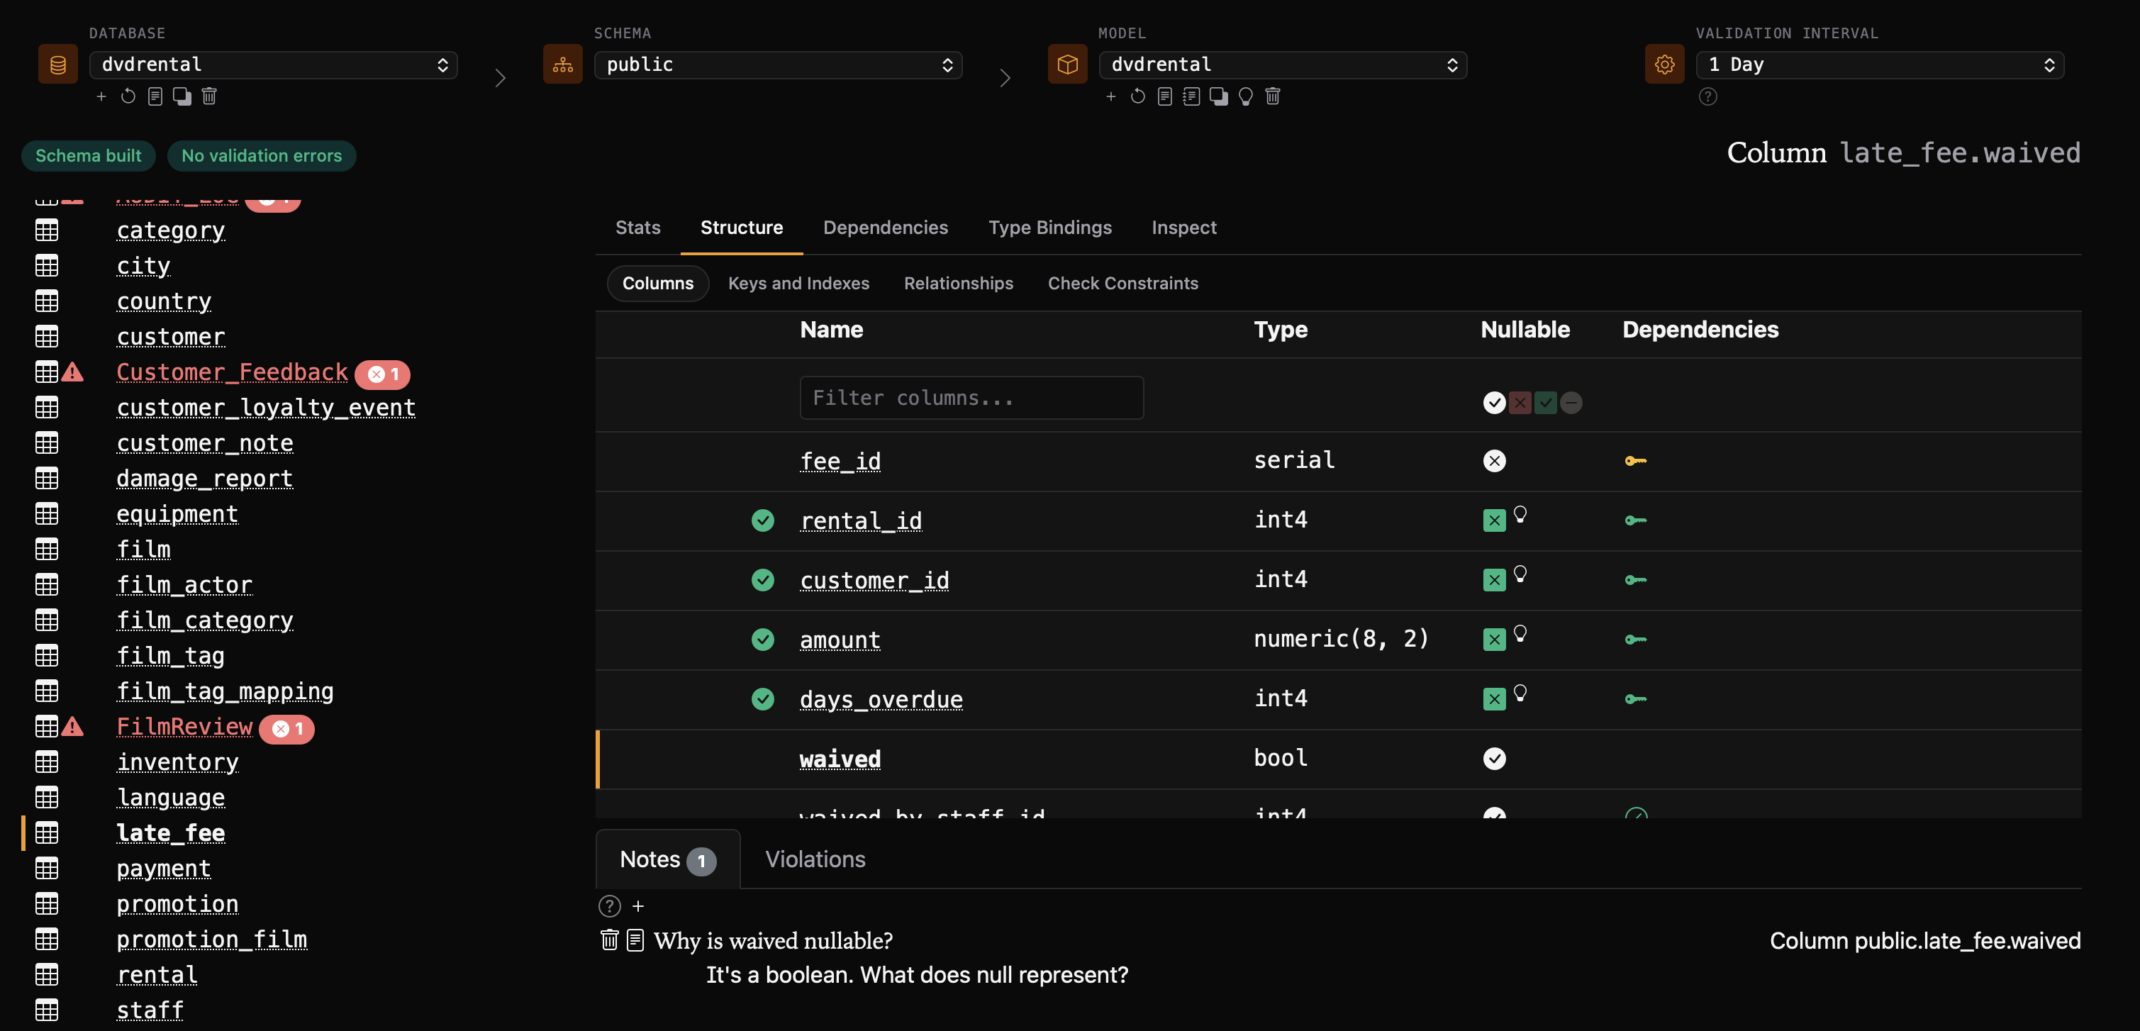Open the FilmReview table

[x=184, y=727]
